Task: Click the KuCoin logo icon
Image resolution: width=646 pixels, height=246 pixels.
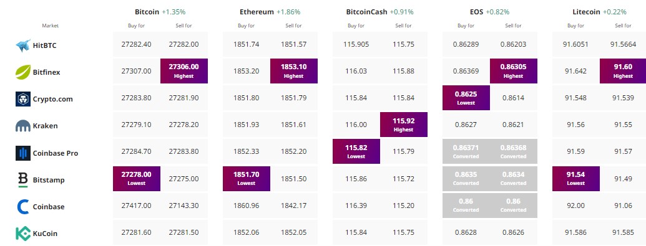Action: tap(23, 234)
